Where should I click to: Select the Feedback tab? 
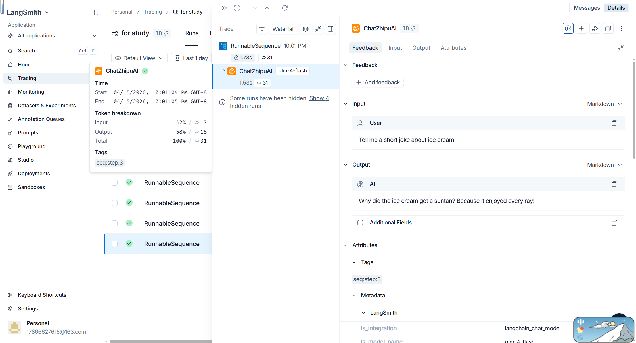click(365, 48)
